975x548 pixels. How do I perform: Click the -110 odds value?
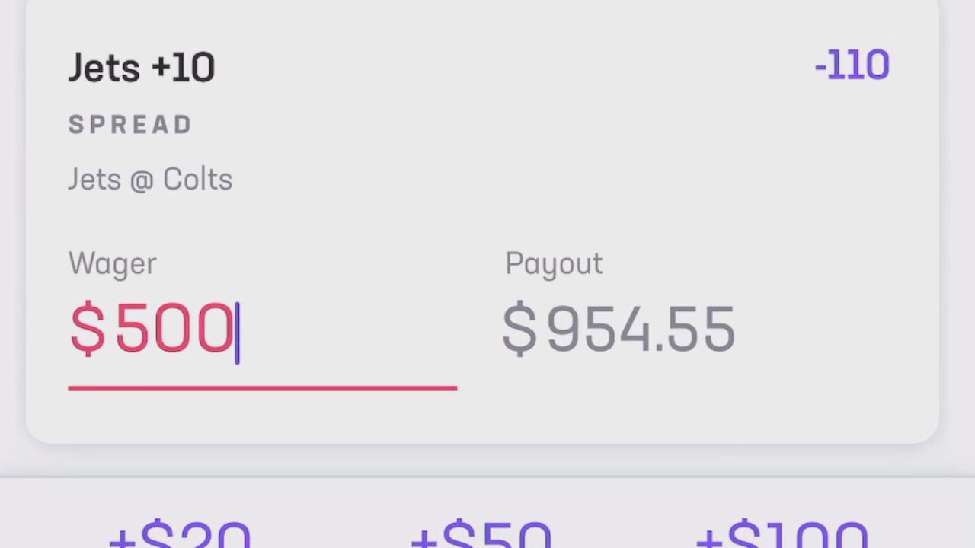(852, 65)
